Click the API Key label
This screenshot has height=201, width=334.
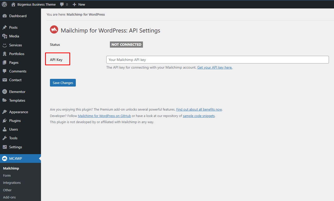[56, 60]
